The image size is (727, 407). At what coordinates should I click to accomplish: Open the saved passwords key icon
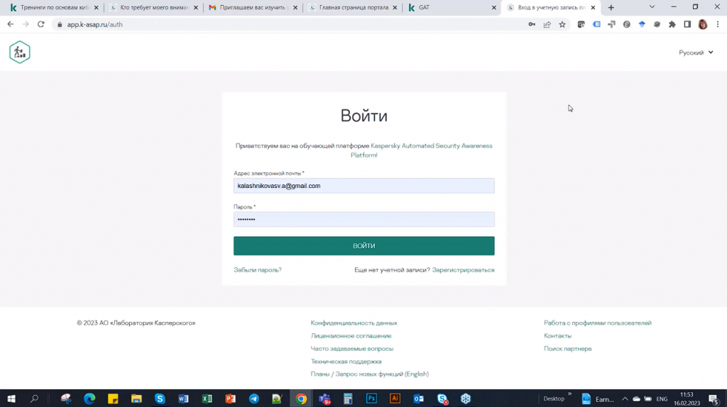(532, 25)
